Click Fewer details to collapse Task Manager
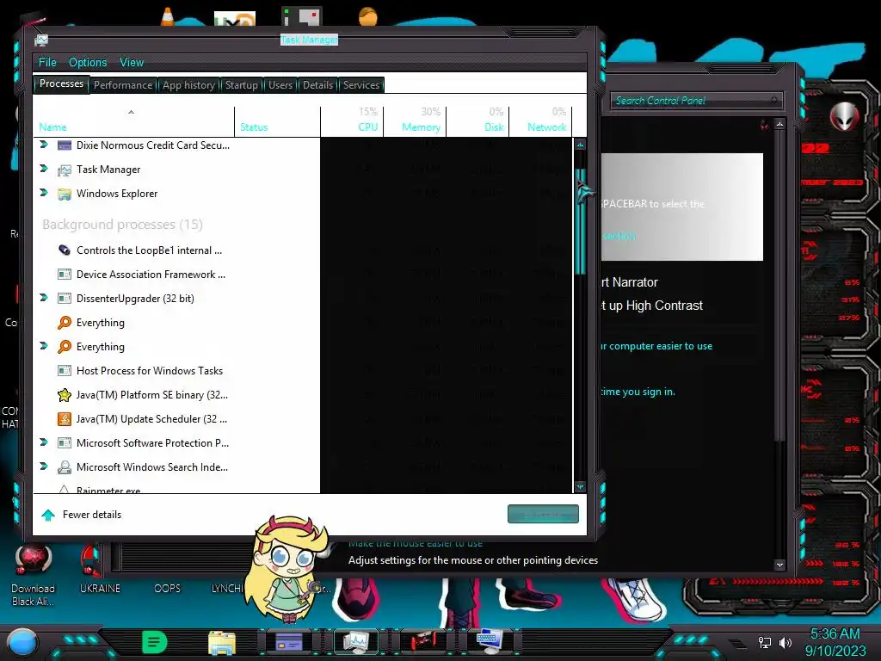Image resolution: width=881 pixels, height=661 pixels. click(x=82, y=515)
